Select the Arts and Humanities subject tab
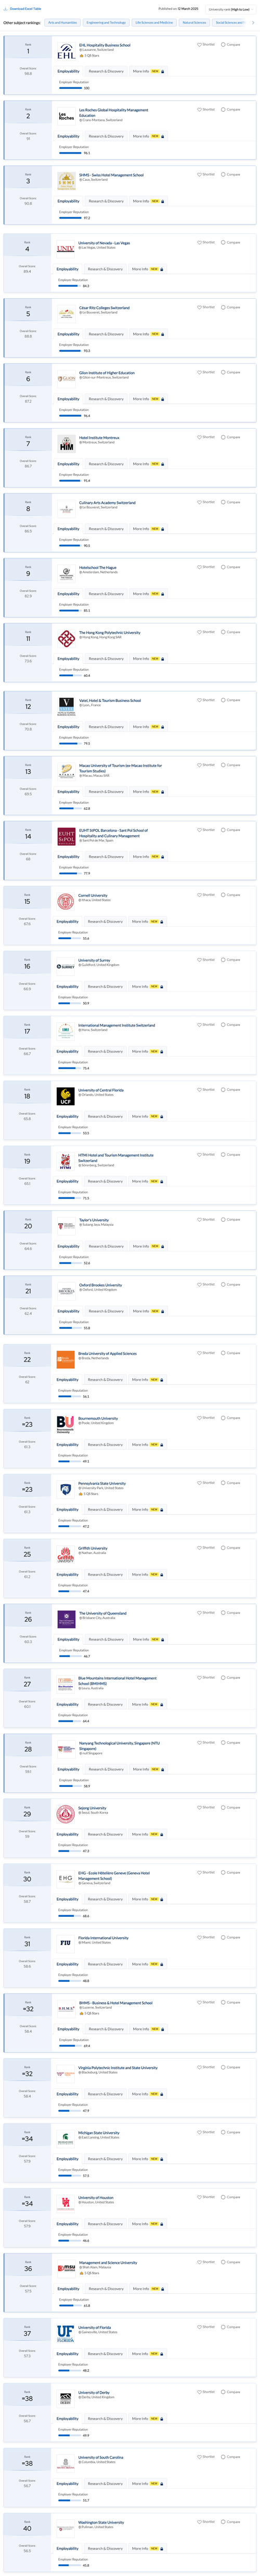The image size is (260, 2576). (63, 22)
